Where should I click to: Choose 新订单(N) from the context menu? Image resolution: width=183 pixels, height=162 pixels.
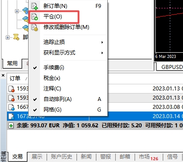pyautogui.click(x=68, y=6)
